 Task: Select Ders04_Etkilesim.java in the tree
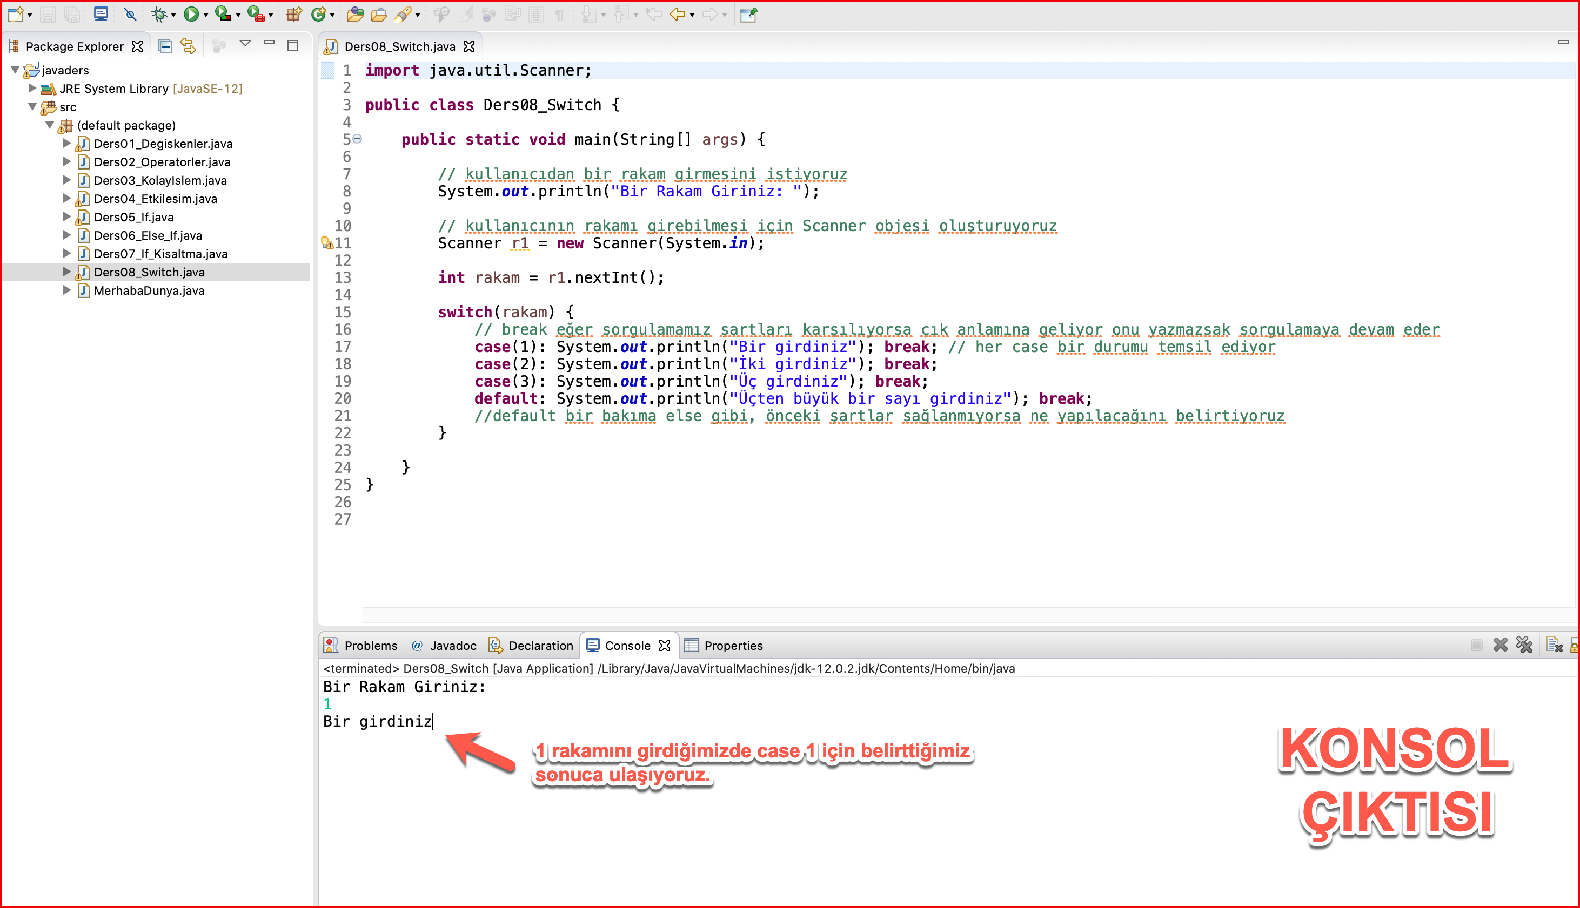155,199
